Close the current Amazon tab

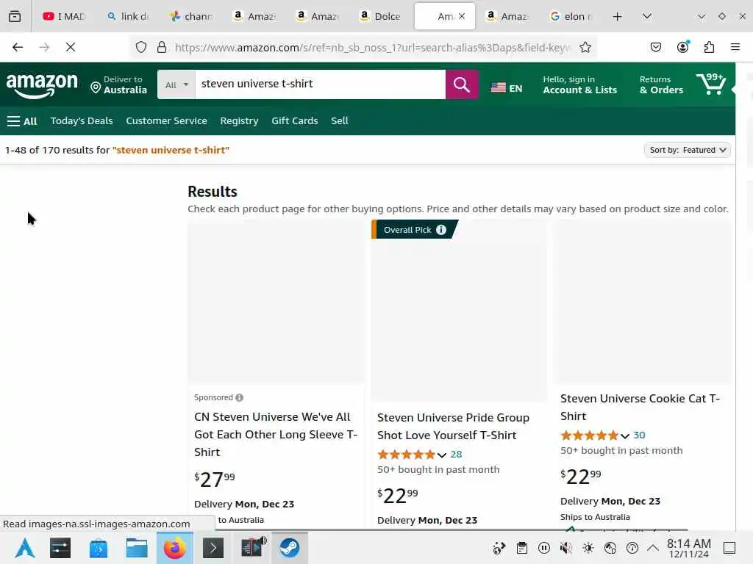click(462, 16)
